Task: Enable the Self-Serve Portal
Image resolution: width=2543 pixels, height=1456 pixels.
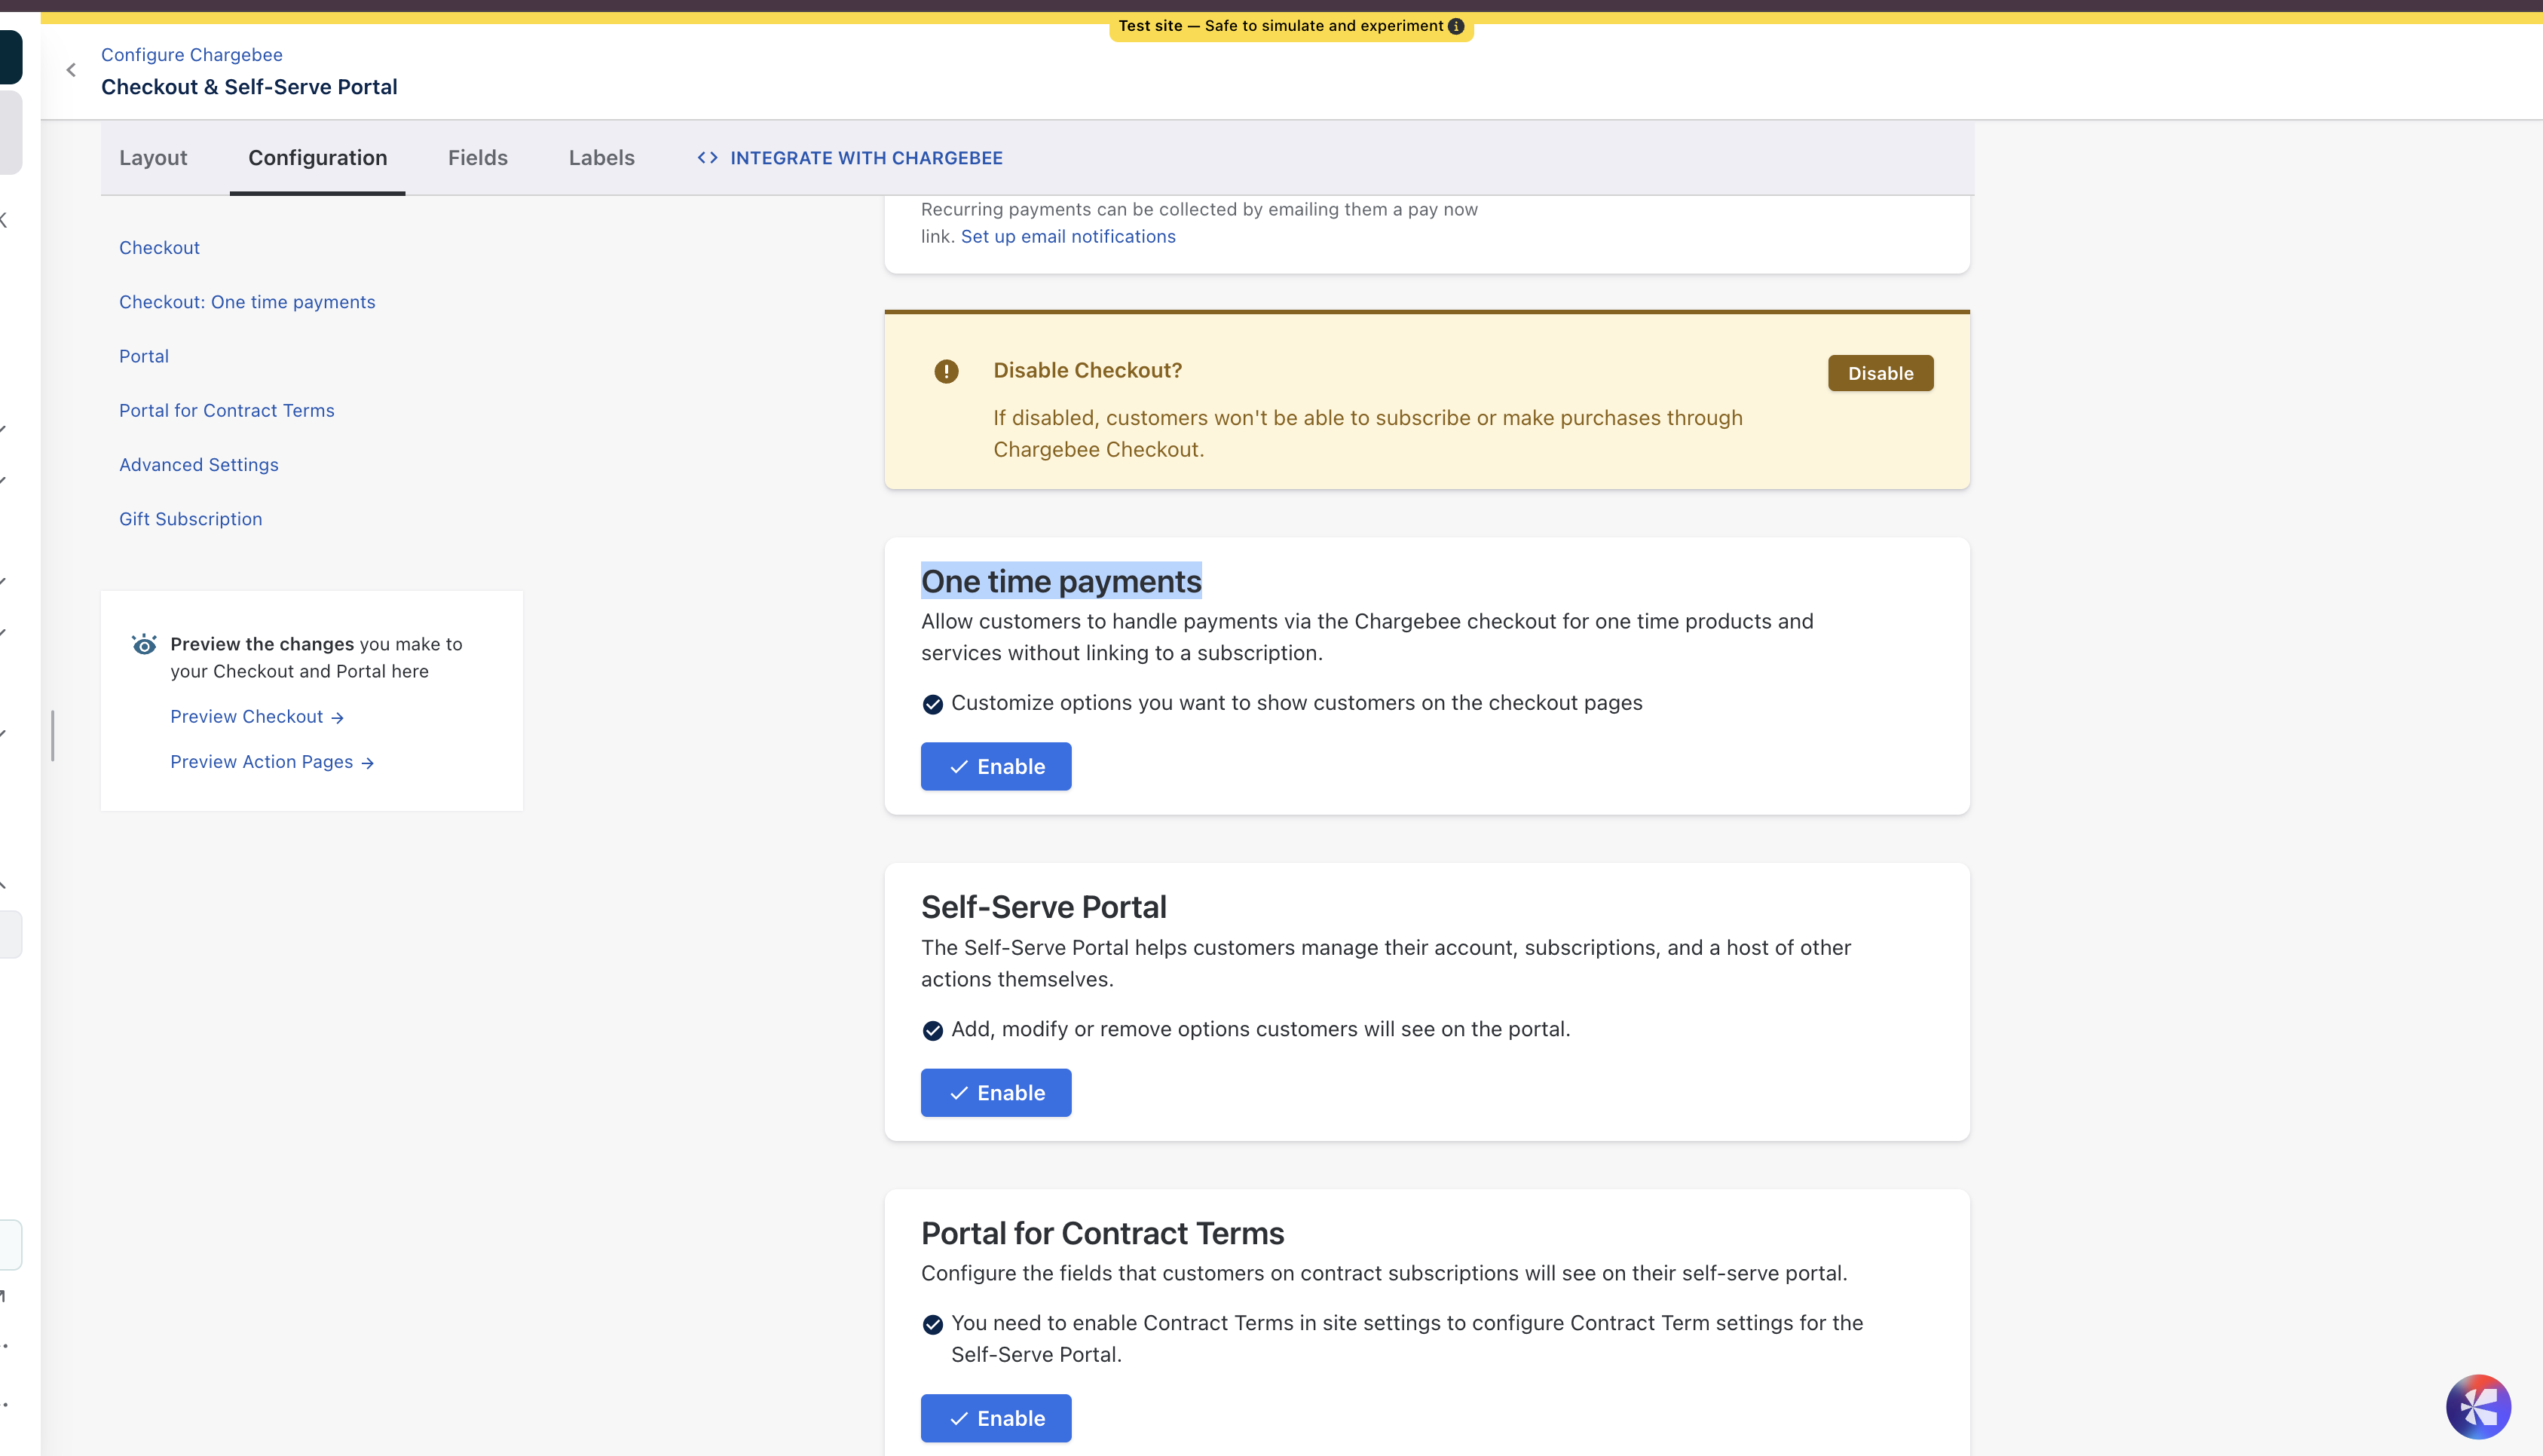Action: [x=996, y=1092]
